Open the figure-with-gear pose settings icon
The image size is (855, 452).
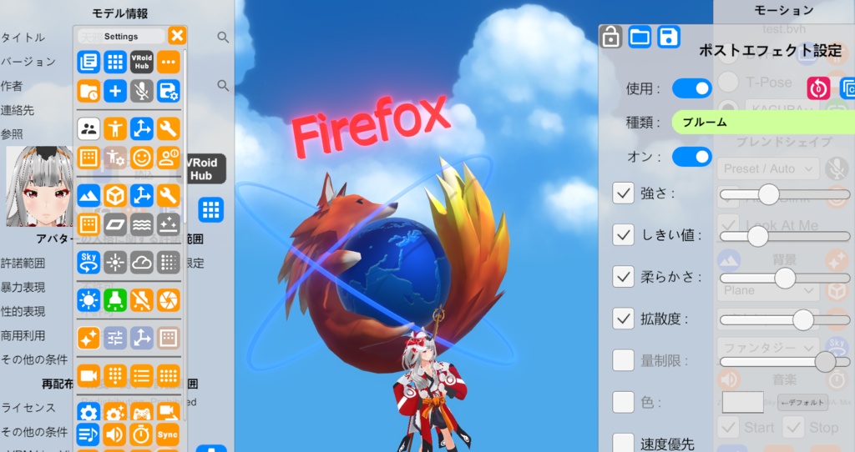coord(115,158)
